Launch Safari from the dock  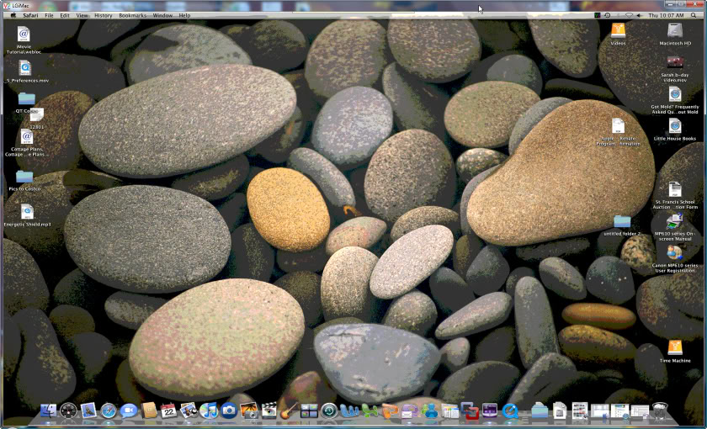[109, 410]
